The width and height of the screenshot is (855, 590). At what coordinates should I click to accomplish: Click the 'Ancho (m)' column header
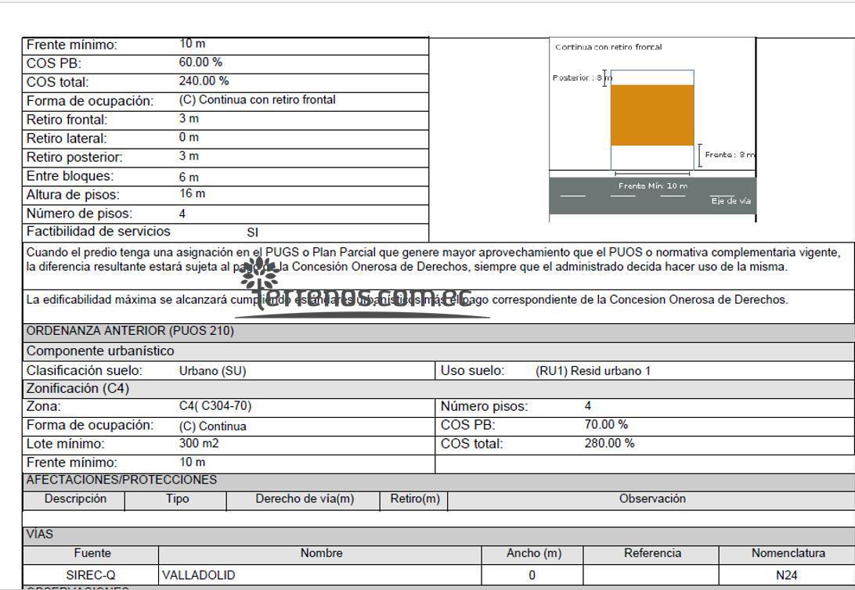click(533, 553)
